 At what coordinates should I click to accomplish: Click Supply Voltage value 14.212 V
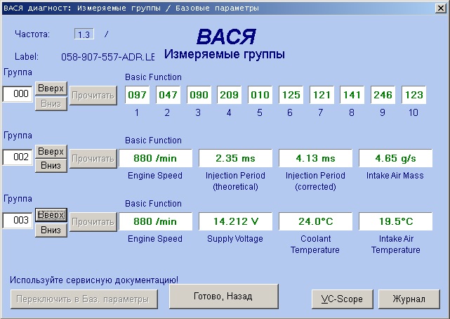235,221
